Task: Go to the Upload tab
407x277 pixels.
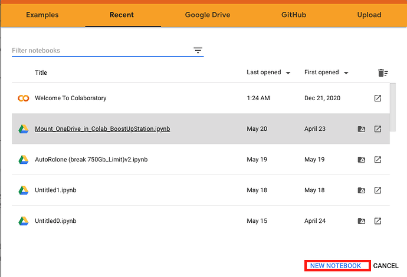Action: pos(369,15)
